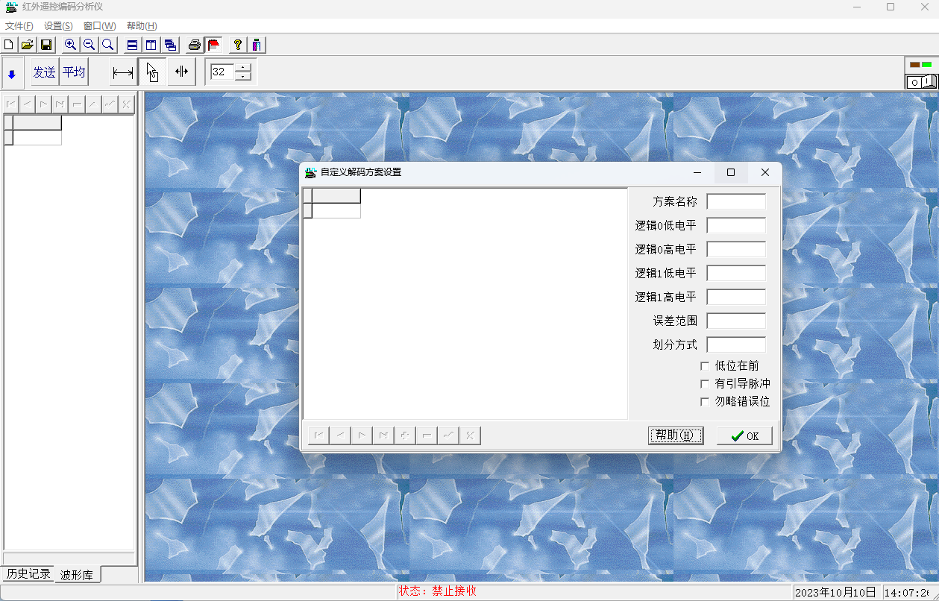939x601 pixels.
Task: Click the red flag notepad icon
Action: coord(213,45)
